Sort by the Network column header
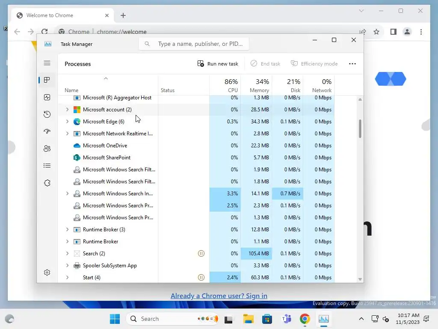Image resolution: width=438 pixels, height=329 pixels. point(319,85)
